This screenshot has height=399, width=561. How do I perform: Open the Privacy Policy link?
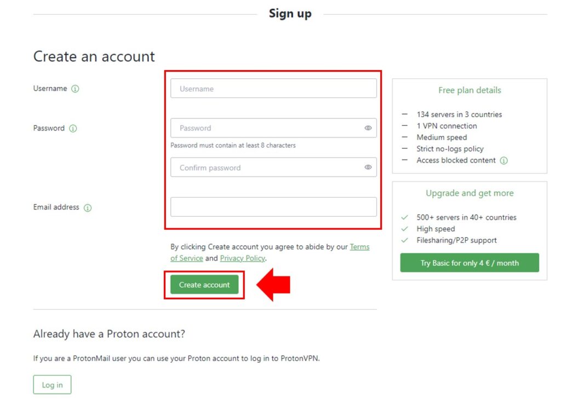click(243, 258)
